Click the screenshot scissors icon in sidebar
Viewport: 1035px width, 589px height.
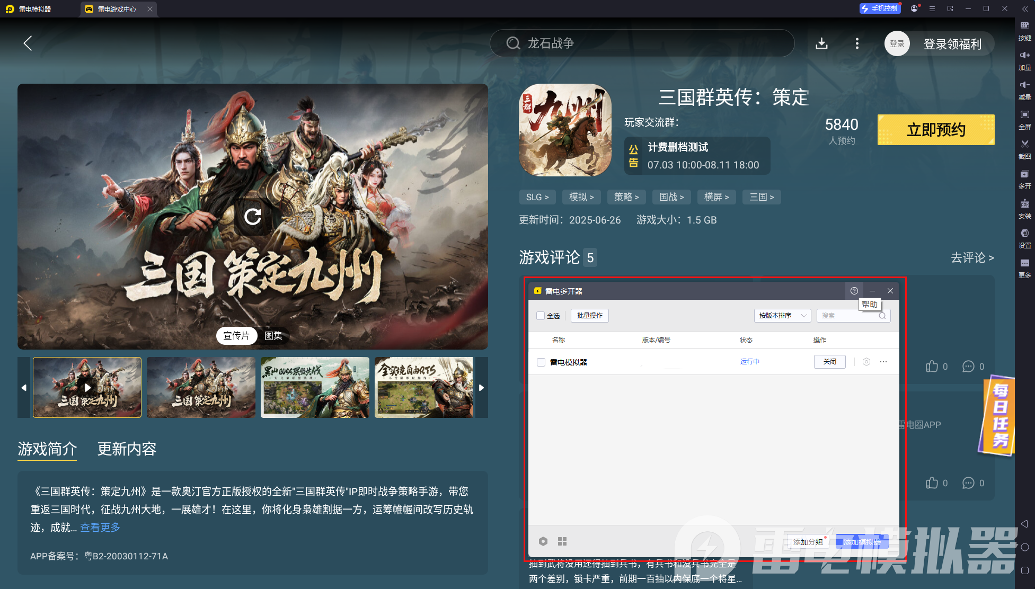coord(1024,144)
